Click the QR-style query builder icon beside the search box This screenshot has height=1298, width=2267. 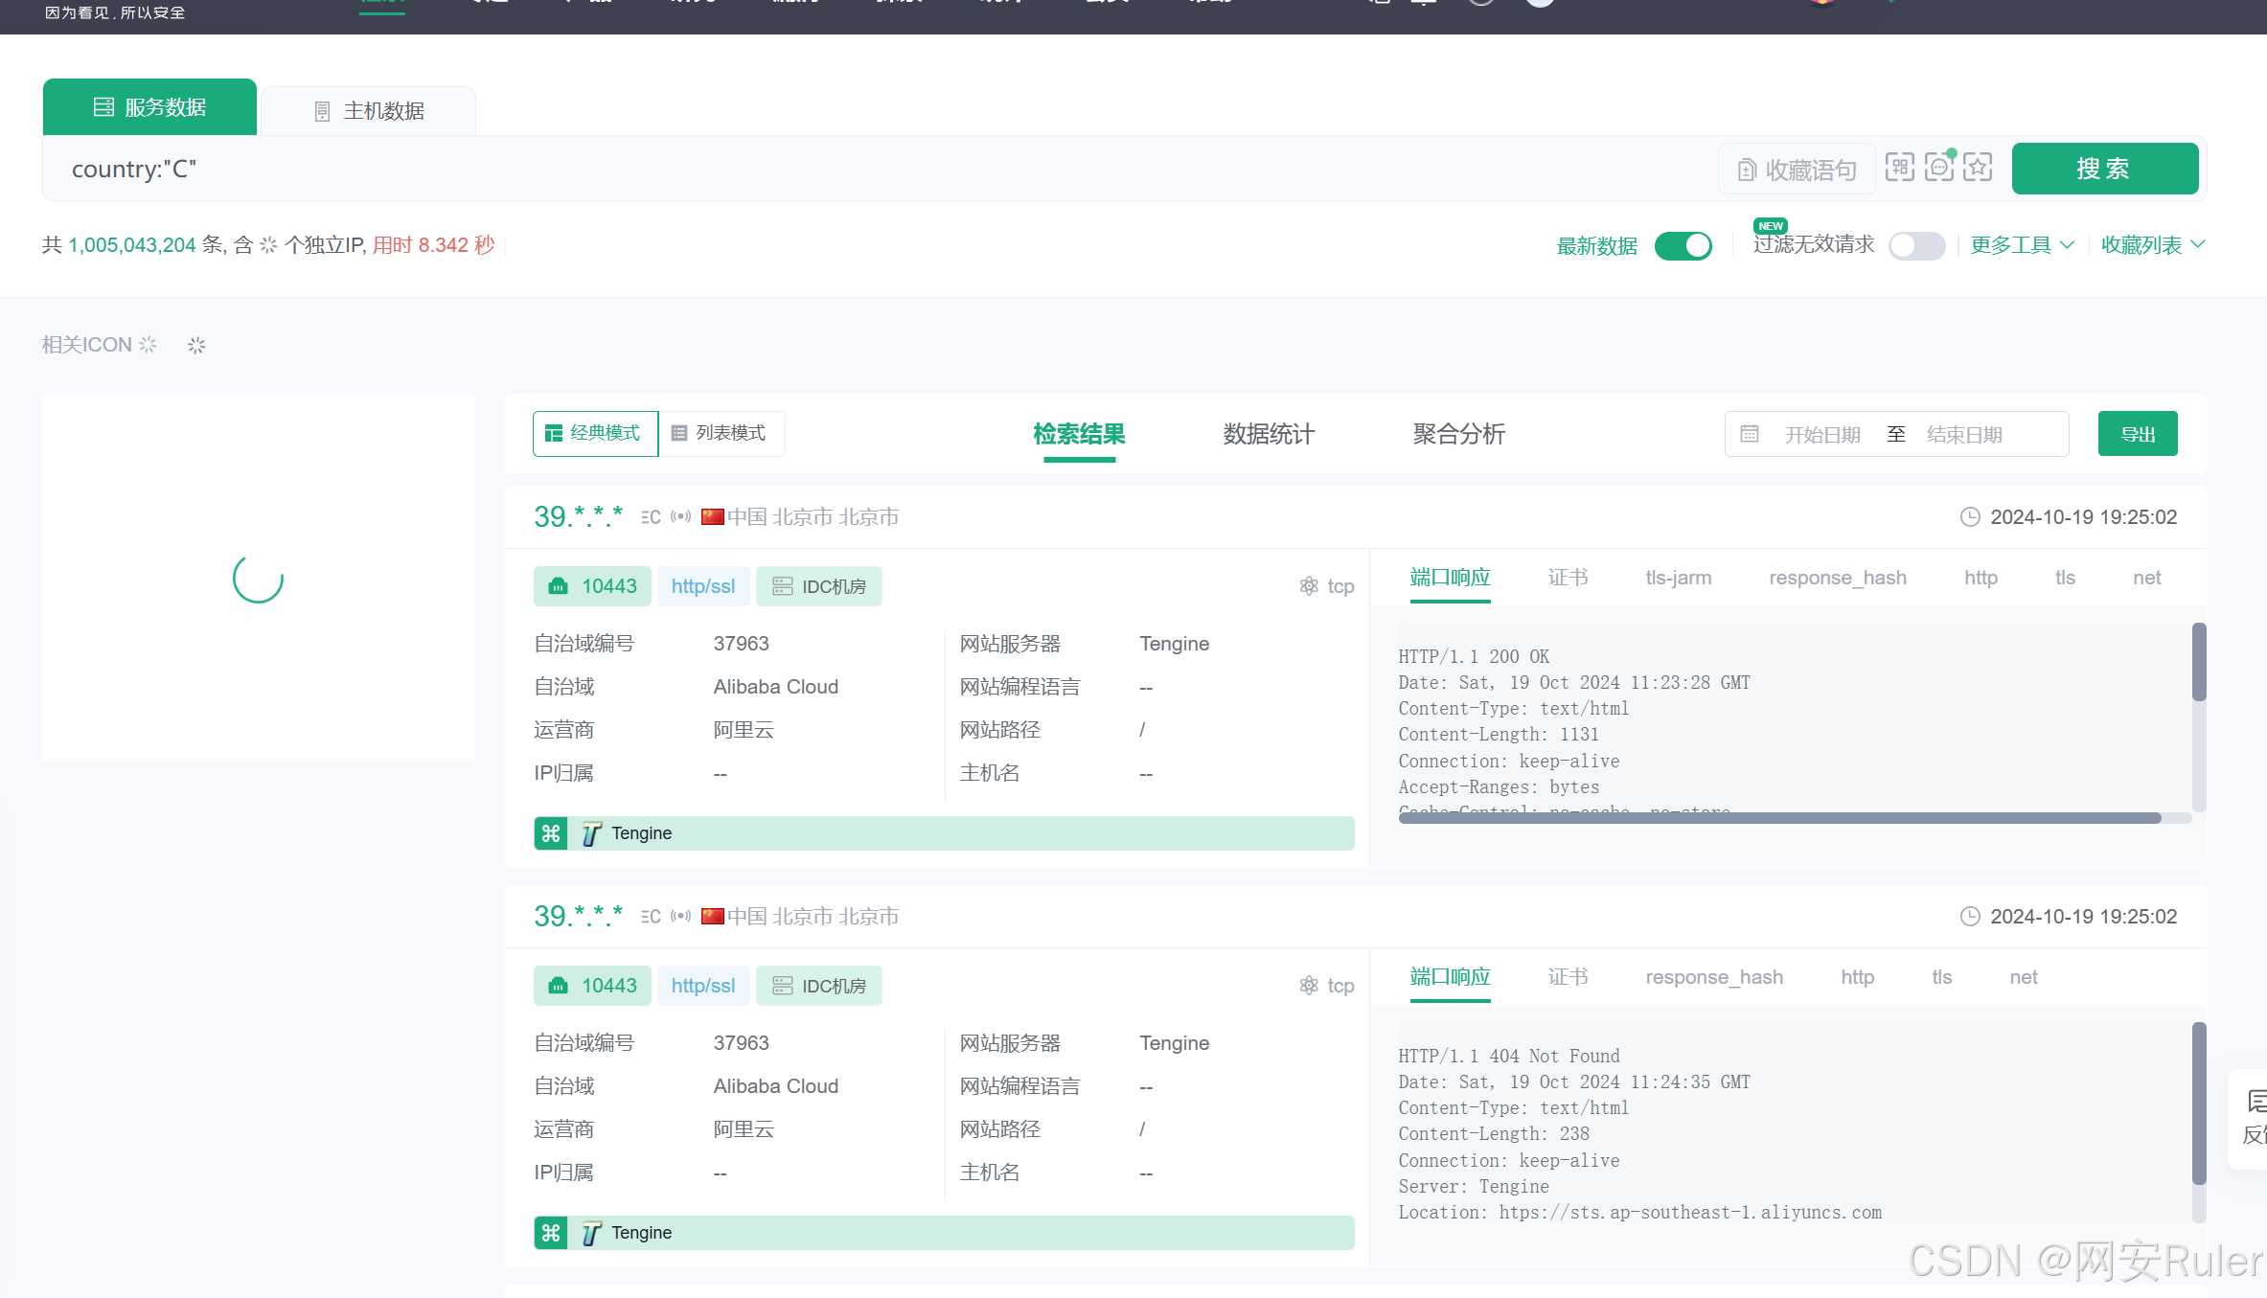1899,168
